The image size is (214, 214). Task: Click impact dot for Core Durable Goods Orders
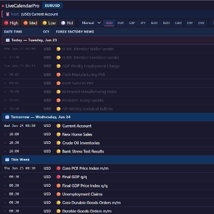coord(58,203)
